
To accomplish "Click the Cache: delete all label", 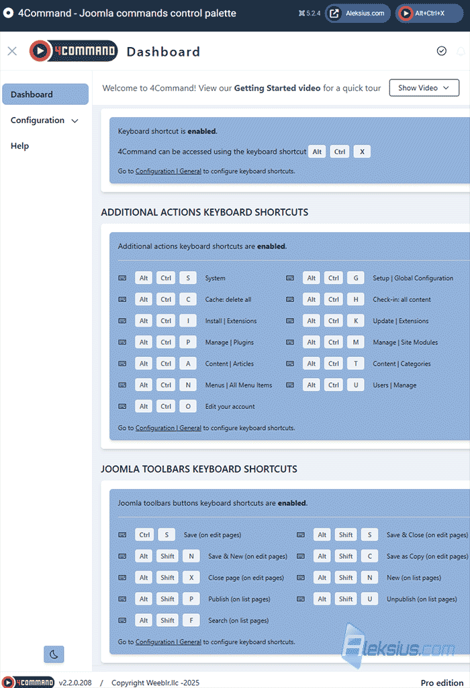I will click(x=228, y=300).
